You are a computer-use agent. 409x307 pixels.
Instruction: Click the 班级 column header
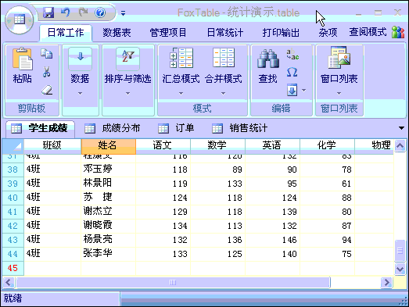[x=52, y=145]
